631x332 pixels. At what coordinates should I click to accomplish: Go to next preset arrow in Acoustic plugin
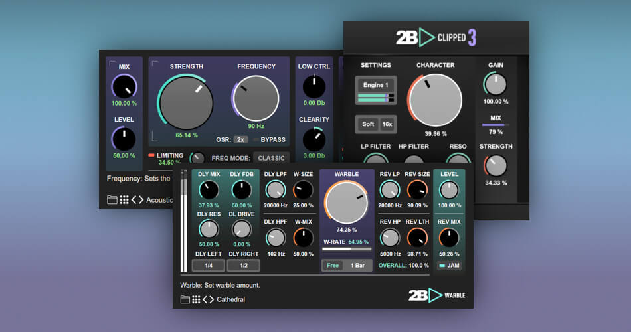141,200
